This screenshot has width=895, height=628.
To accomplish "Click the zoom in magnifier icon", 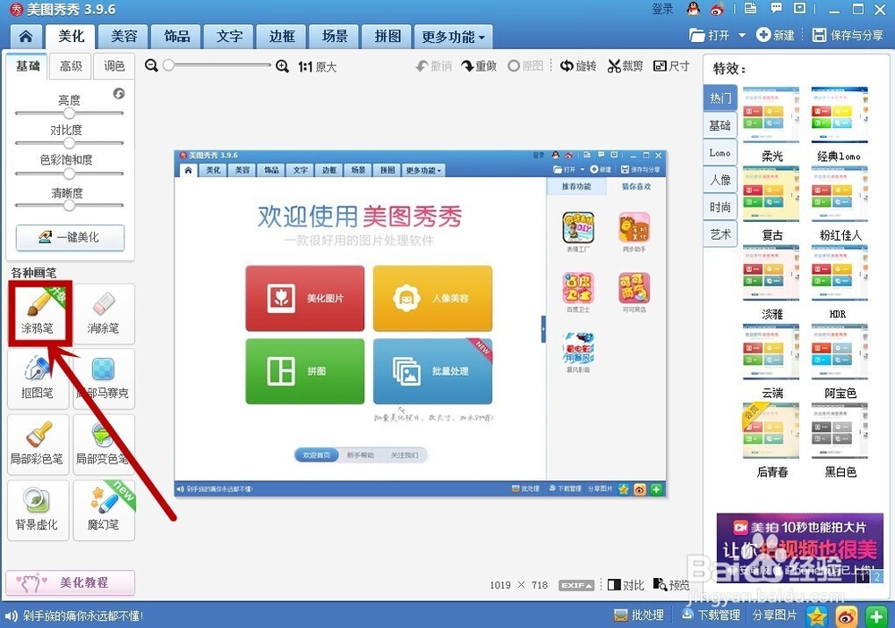I will pyautogui.click(x=282, y=66).
